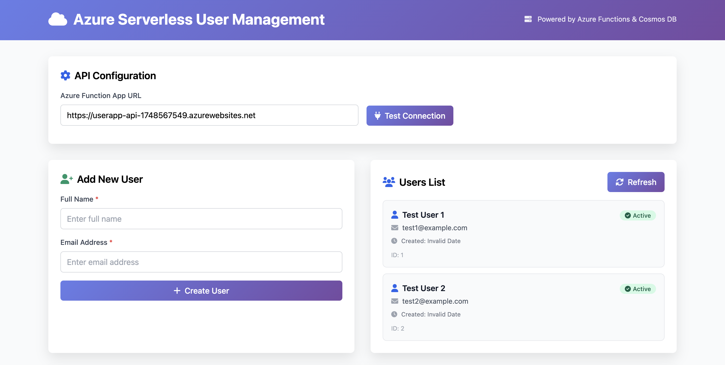The height and width of the screenshot is (365, 725).
Task: Click the envelope icon beside test2@example.com
Action: 394,301
